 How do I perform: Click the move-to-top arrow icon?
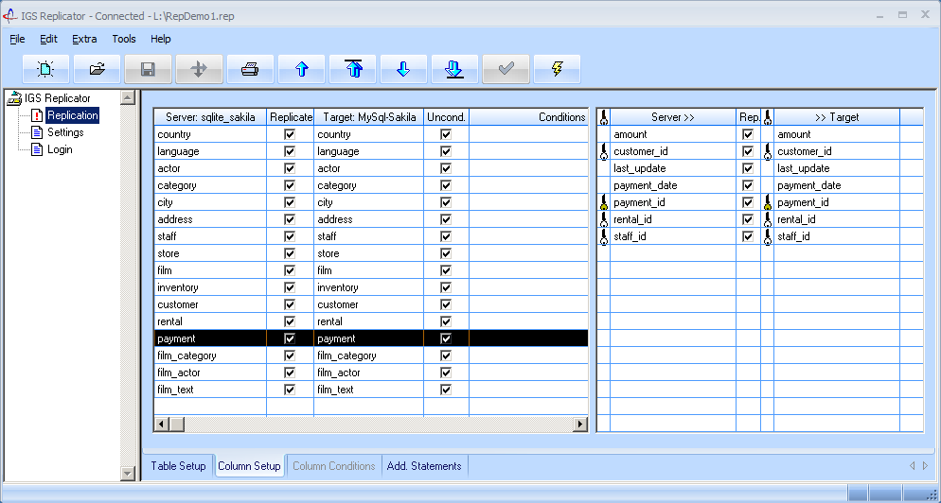(353, 69)
